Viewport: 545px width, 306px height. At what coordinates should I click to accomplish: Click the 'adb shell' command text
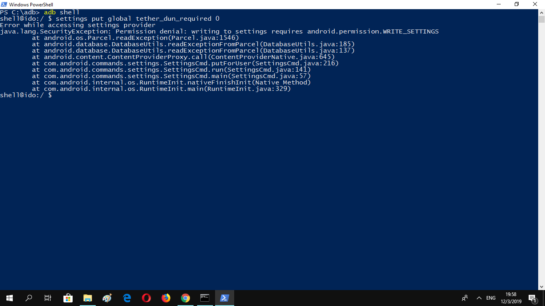62,12
